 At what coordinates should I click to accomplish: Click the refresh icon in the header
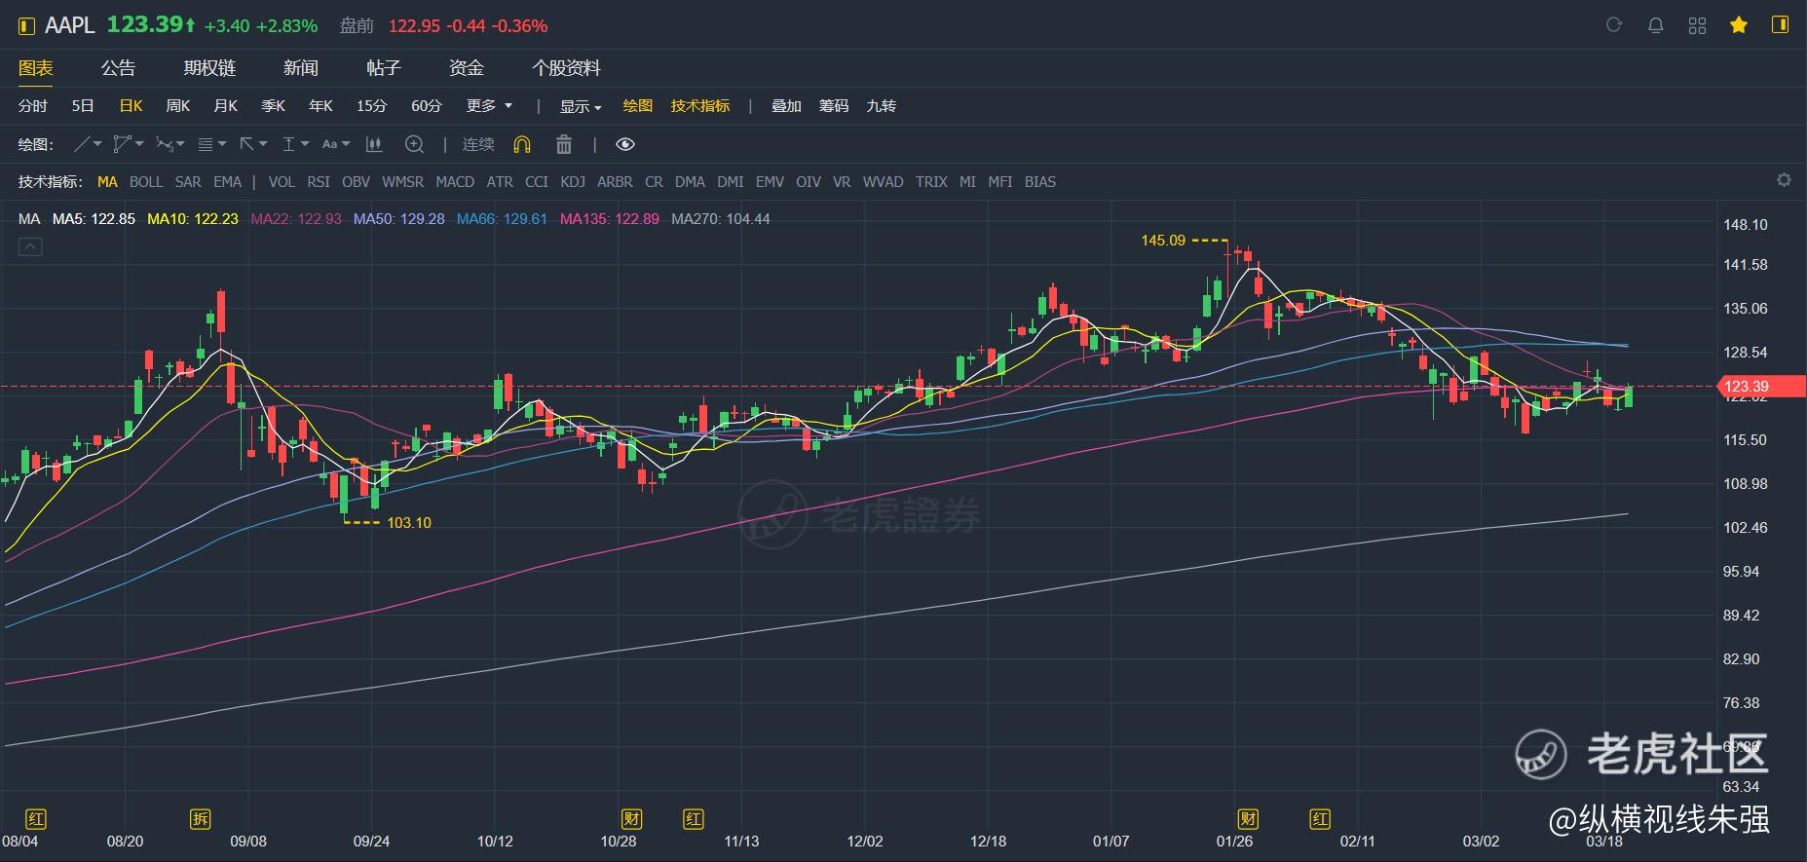pos(1614,25)
